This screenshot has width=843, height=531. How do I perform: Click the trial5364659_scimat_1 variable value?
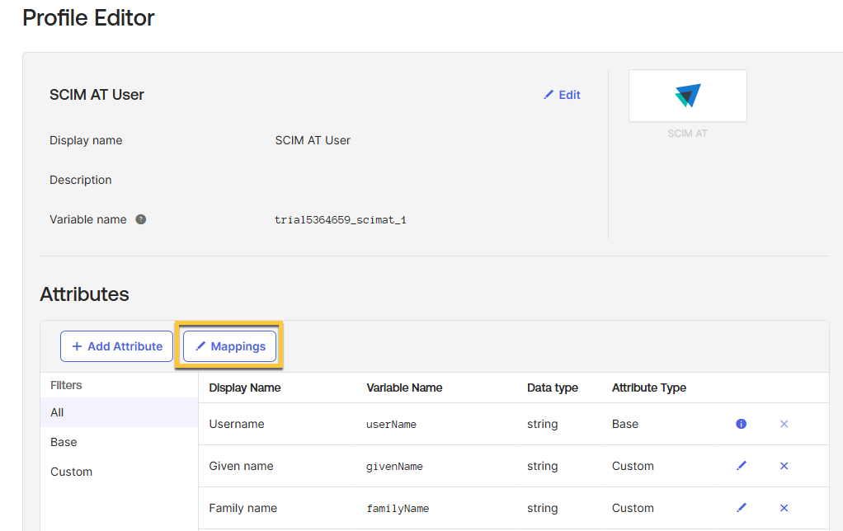[341, 219]
